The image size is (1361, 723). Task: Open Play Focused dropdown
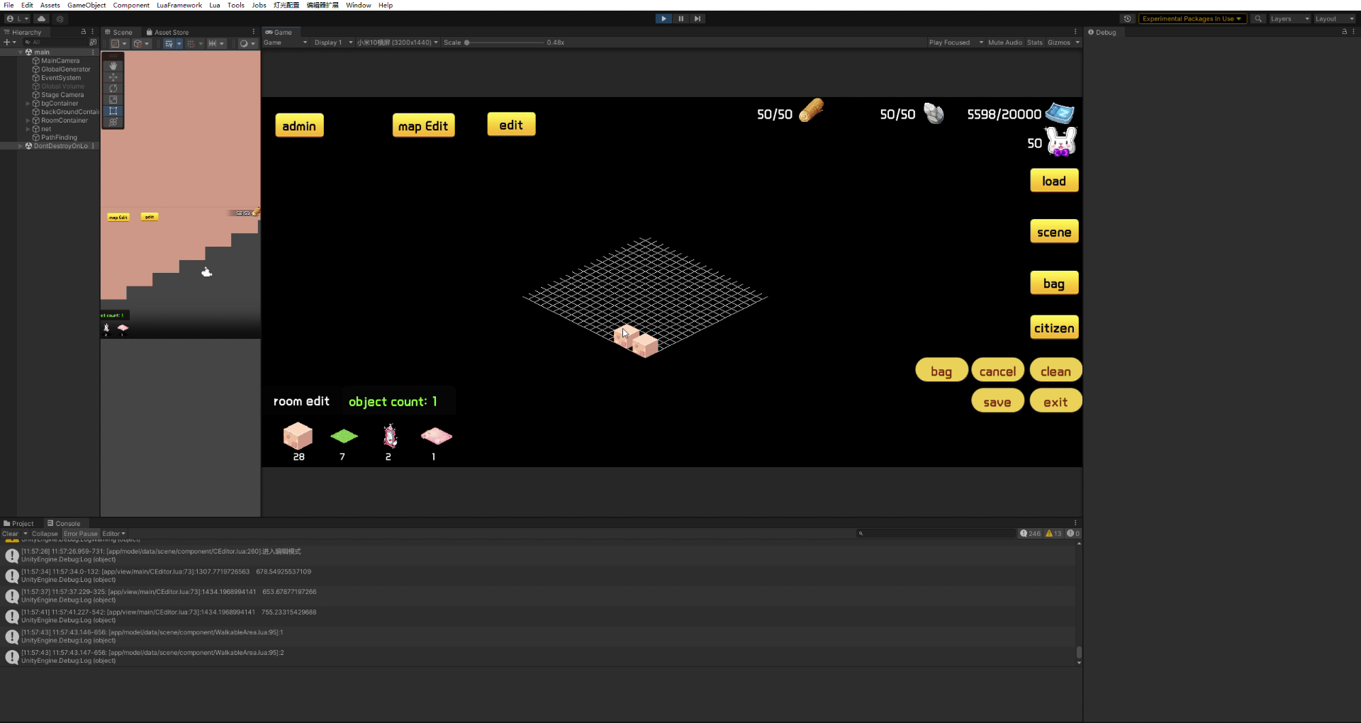point(956,43)
